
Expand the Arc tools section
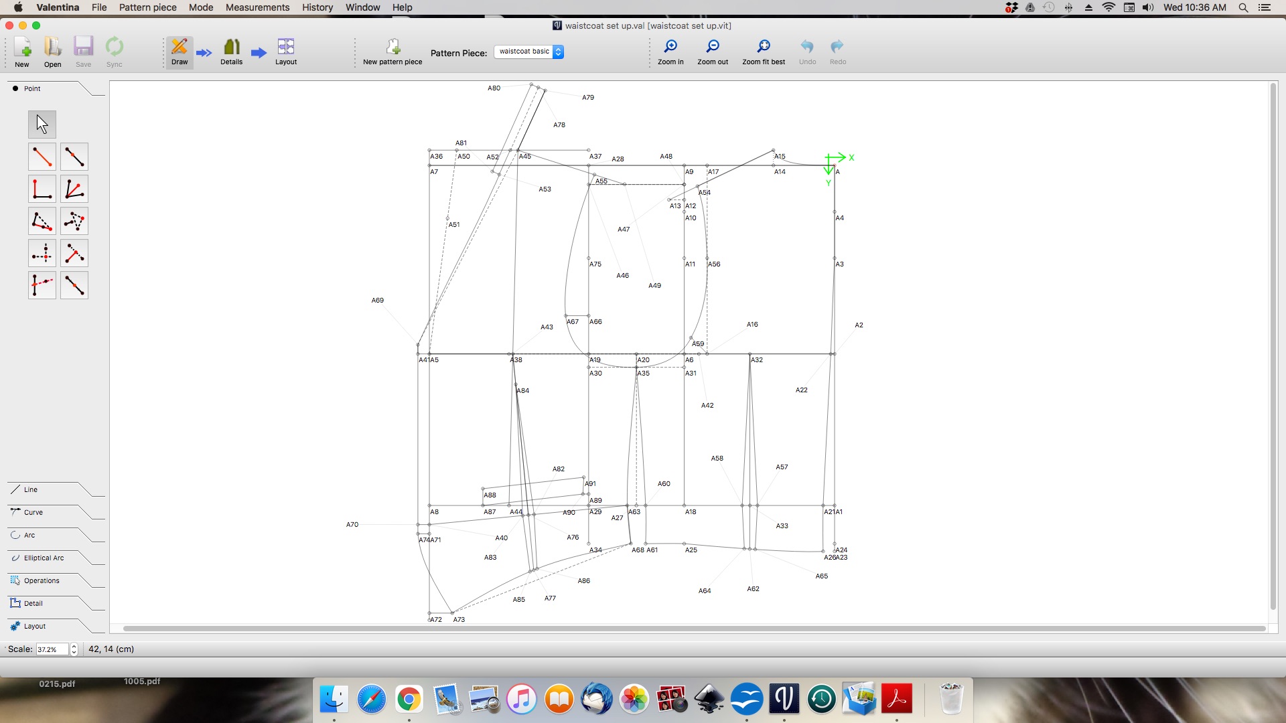point(56,535)
